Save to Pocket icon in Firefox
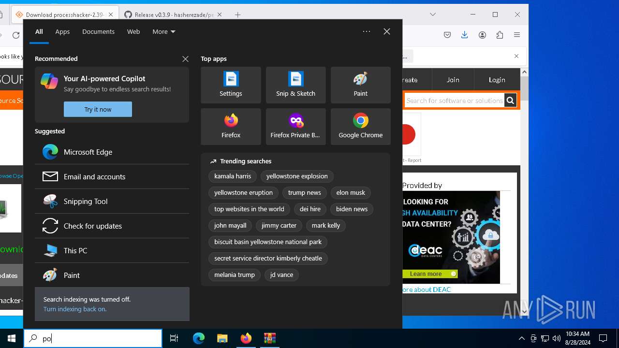 447,35
